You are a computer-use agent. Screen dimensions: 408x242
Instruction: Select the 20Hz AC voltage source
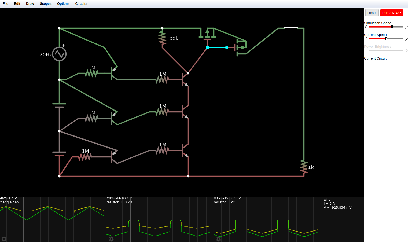(59, 54)
